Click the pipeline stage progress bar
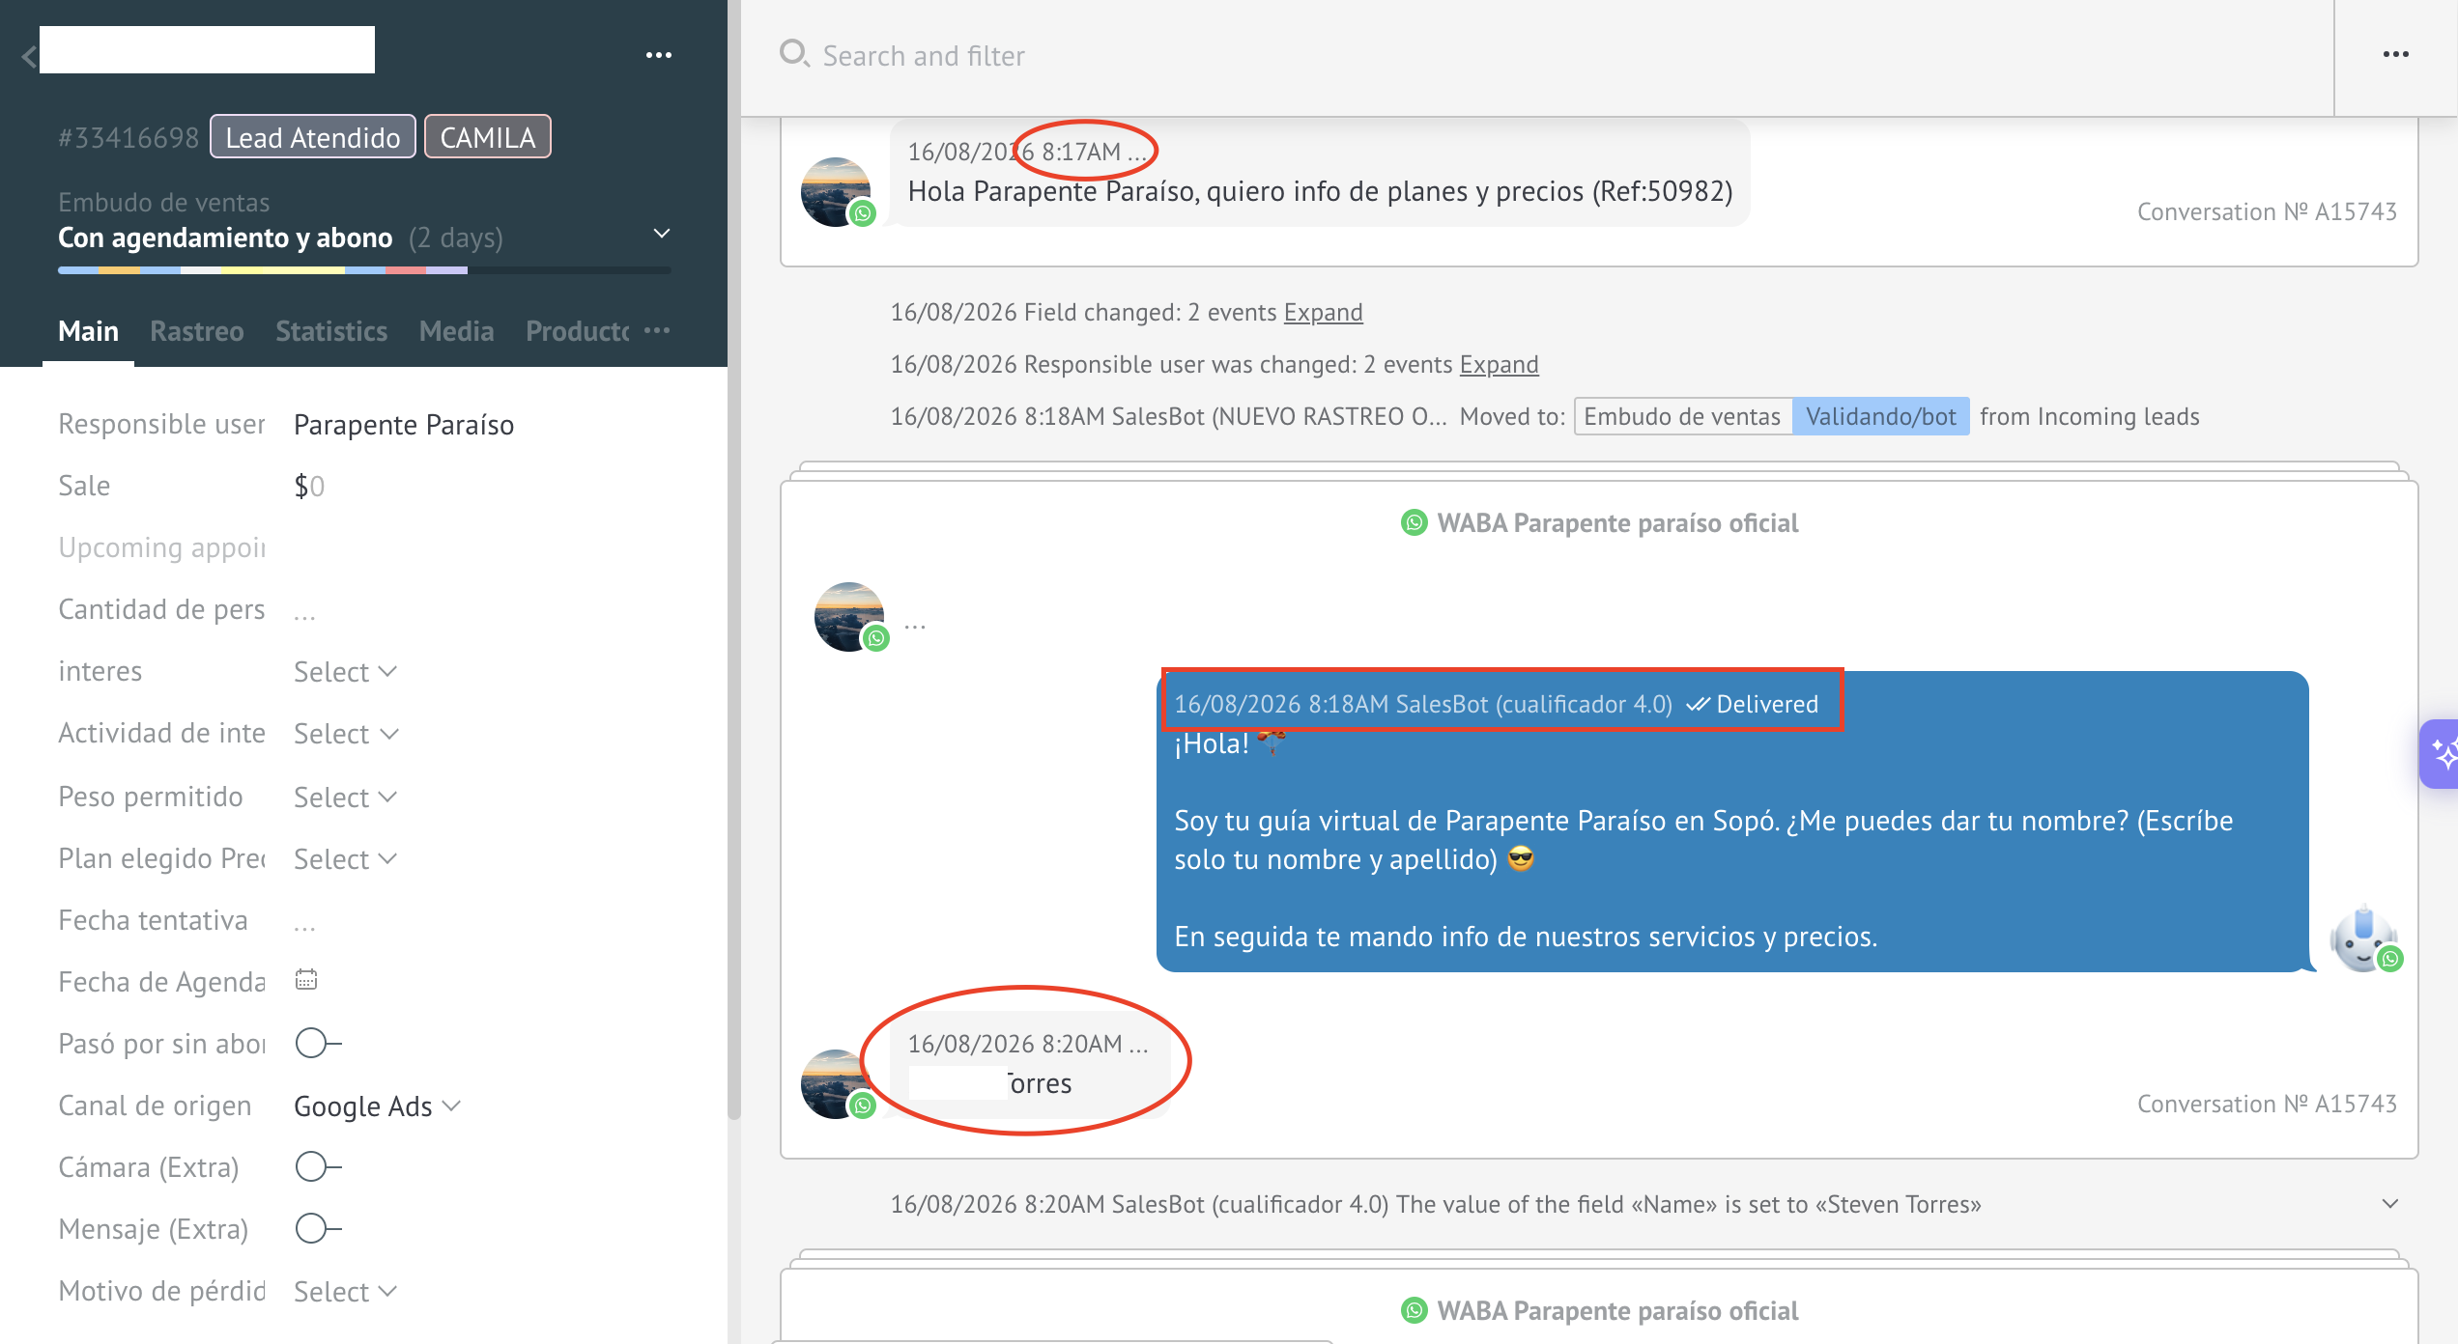This screenshot has width=2458, height=1344. pyautogui.click(x=364, y=270)
